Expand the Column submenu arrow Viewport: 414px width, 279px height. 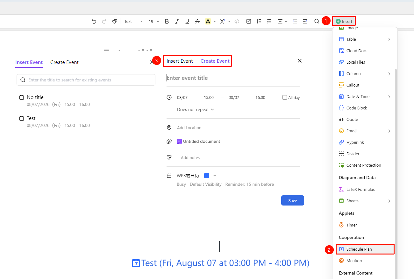(x=389, y=73)
